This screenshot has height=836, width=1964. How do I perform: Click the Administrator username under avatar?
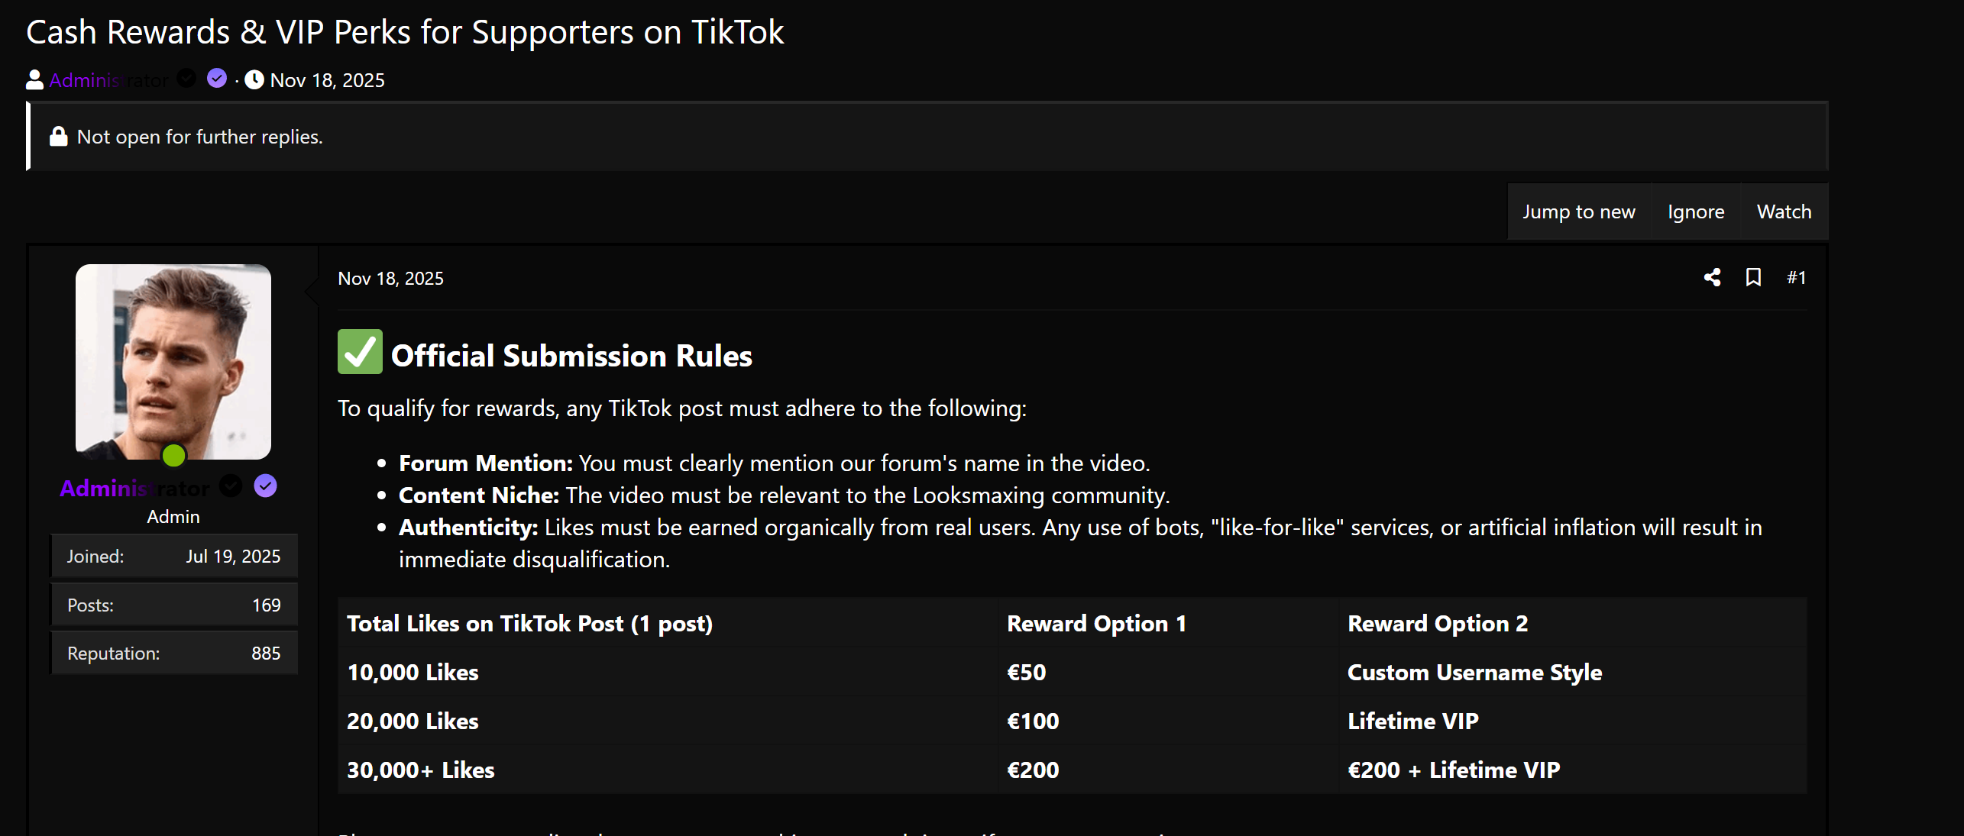coord(134,488)
